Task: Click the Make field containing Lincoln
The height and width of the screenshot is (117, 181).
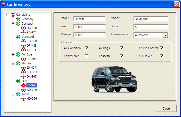Action: (x=90, y=19)
